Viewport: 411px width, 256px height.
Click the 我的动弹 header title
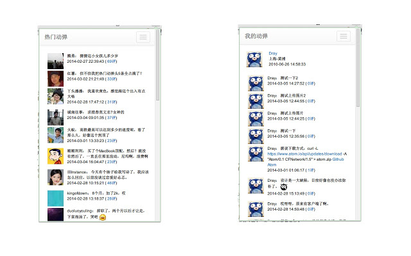click(x=256, y=36)
